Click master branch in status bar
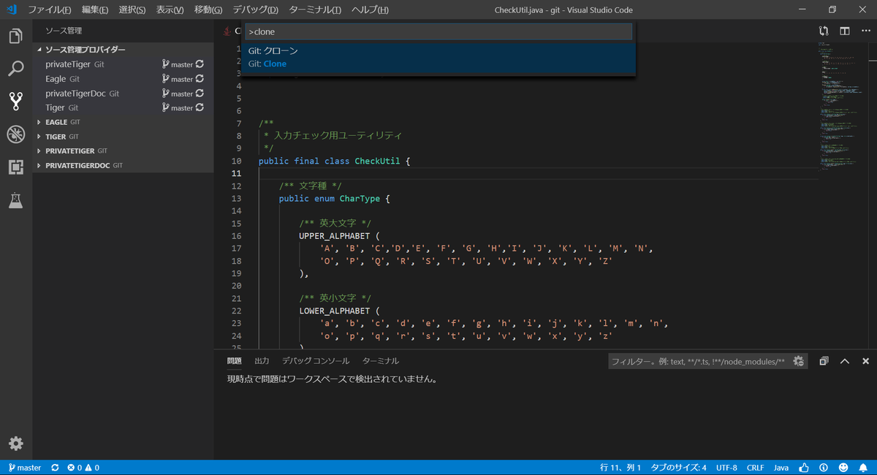This screenshot has width=877, height=475. (24, 468)
